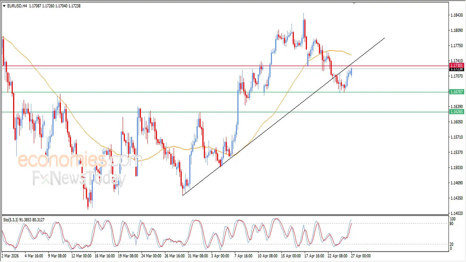466x262 pixels.
Task: Click the 1.18430 price axis label
Action: [x=457, y=15]
